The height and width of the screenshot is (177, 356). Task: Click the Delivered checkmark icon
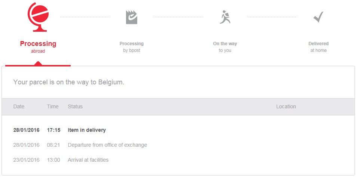pos(318,17)
